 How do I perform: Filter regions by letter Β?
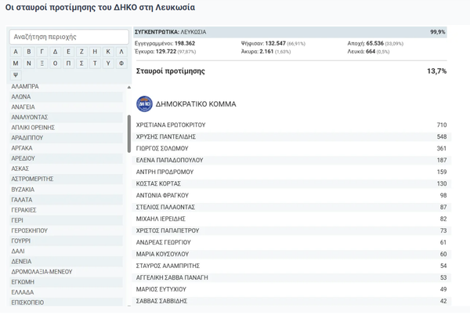coord(29,52)
